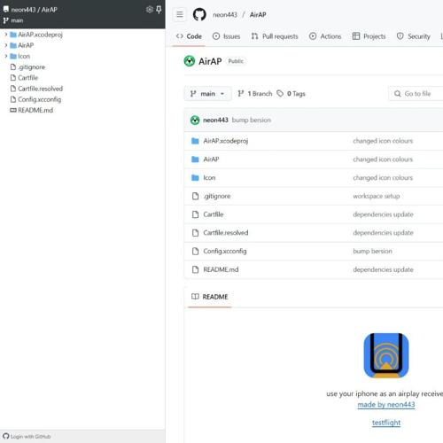Open 'changed icon colours' commit for AirAP.xcodeproj
Viewport: 443px width, 443px height.
[x=383, y=141]
